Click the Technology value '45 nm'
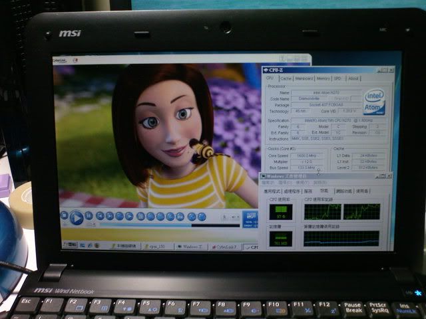This screenshot has height=319, width=426. pyautogui.click(x=301, y=111)
